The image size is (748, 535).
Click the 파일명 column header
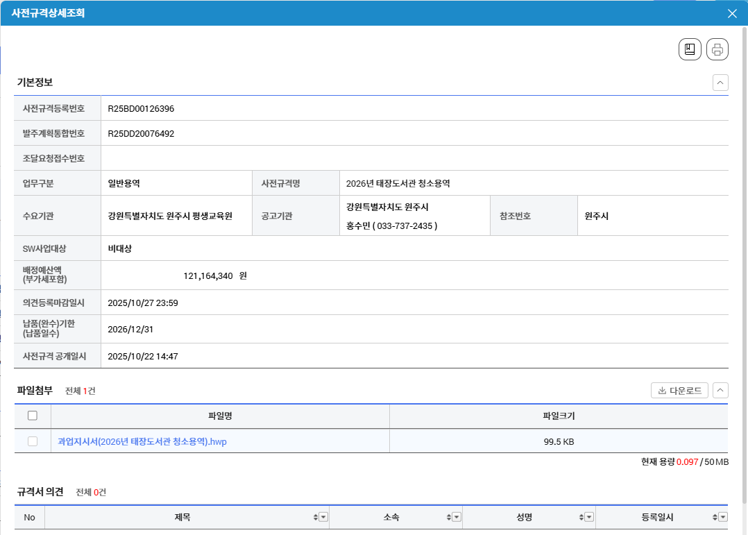tap(220, 416)
